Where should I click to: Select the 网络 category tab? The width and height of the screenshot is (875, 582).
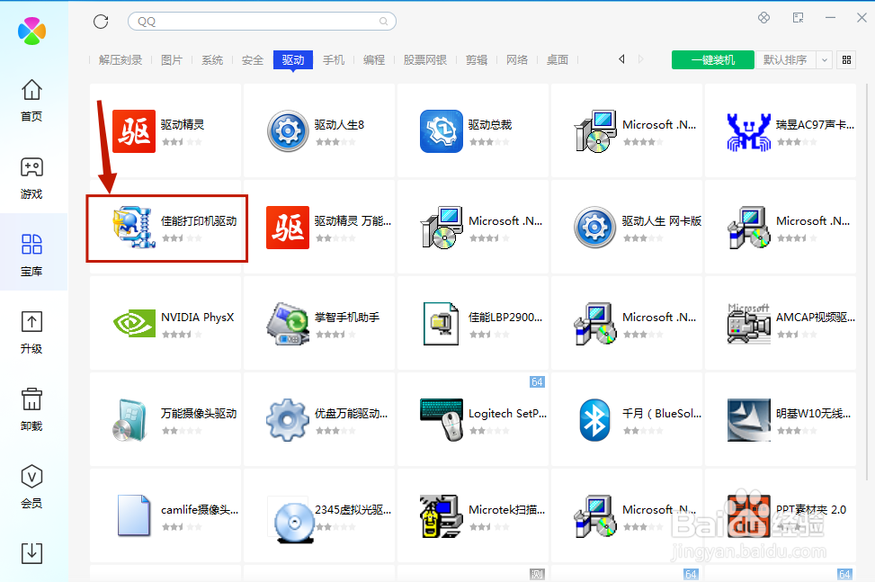click(517, 59)
